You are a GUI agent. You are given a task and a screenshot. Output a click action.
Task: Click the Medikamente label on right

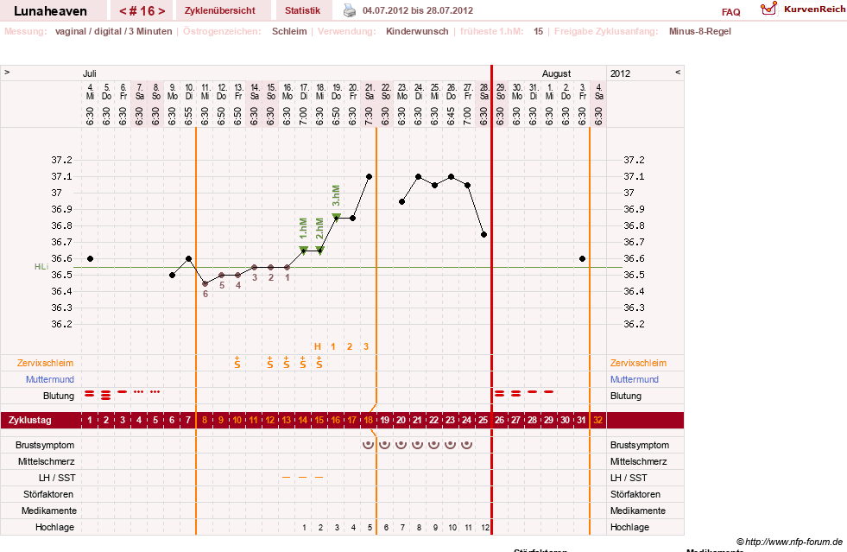point(638,511)
